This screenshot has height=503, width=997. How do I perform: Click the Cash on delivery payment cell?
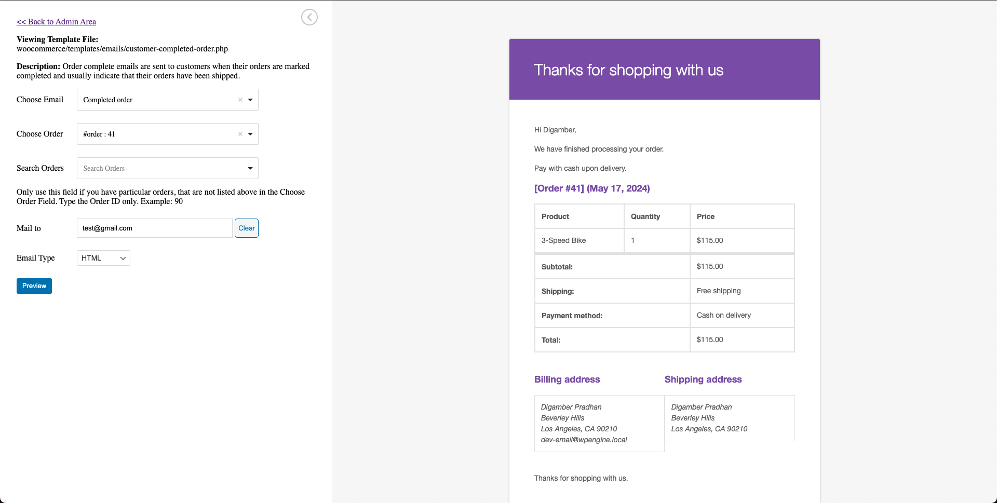click(x=723, y=315)
